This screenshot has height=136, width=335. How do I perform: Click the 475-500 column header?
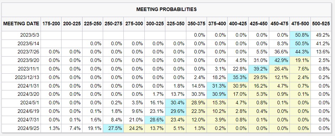coord(300,24)
